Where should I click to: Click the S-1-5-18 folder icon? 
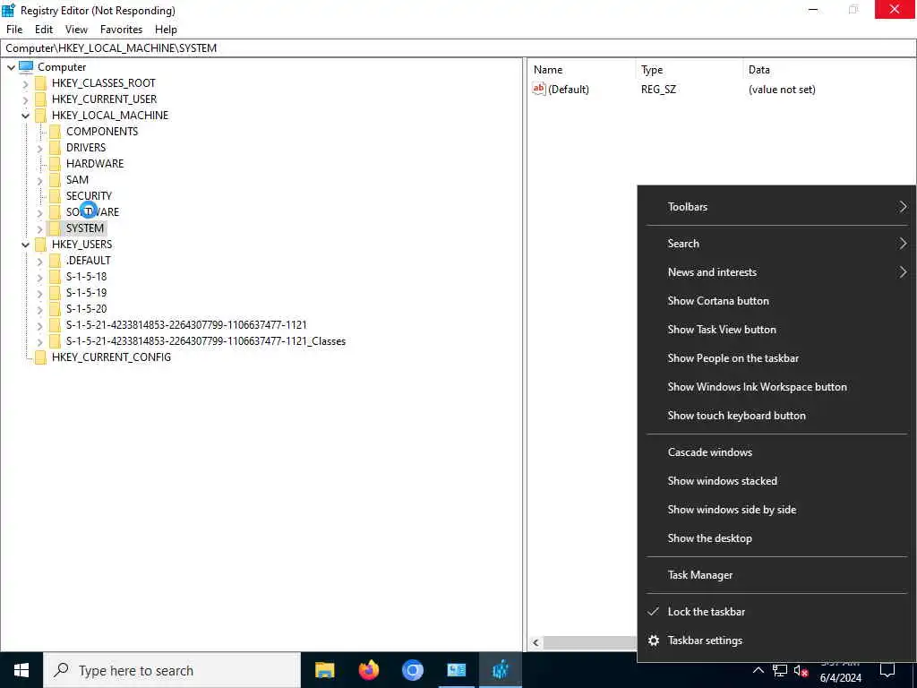pyautogui.click(x=55, y=277)
